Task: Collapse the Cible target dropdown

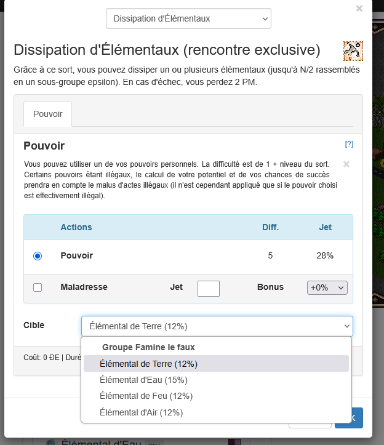Action: click(x=217, y=326)
